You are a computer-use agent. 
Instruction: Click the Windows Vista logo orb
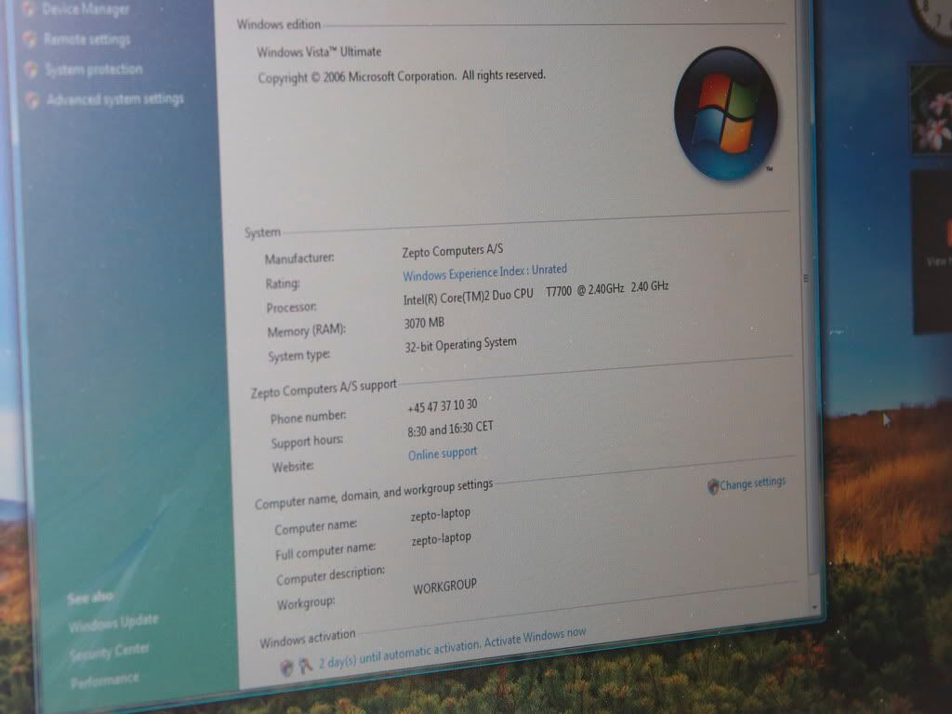pos(726,113)
